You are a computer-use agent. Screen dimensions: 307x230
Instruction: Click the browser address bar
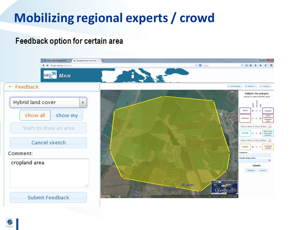coord(122,65)
